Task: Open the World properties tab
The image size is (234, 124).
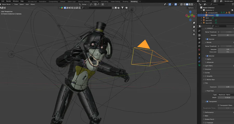Action: tap(199, 50)
